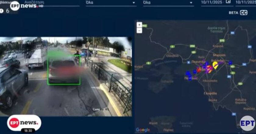256x134 pixels.
Task: Open the calendar icon beside first date
Action: click(x=228, y=2)
